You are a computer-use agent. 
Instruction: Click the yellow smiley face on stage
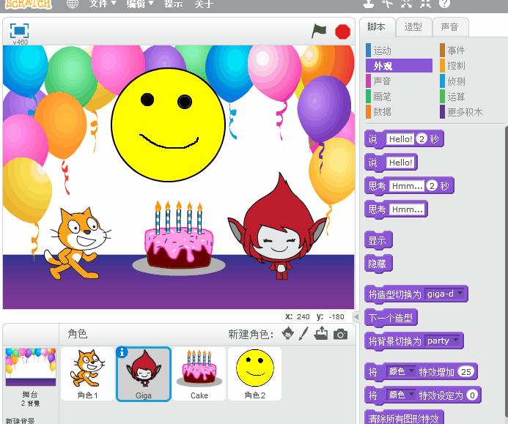[x=168, y=124]
